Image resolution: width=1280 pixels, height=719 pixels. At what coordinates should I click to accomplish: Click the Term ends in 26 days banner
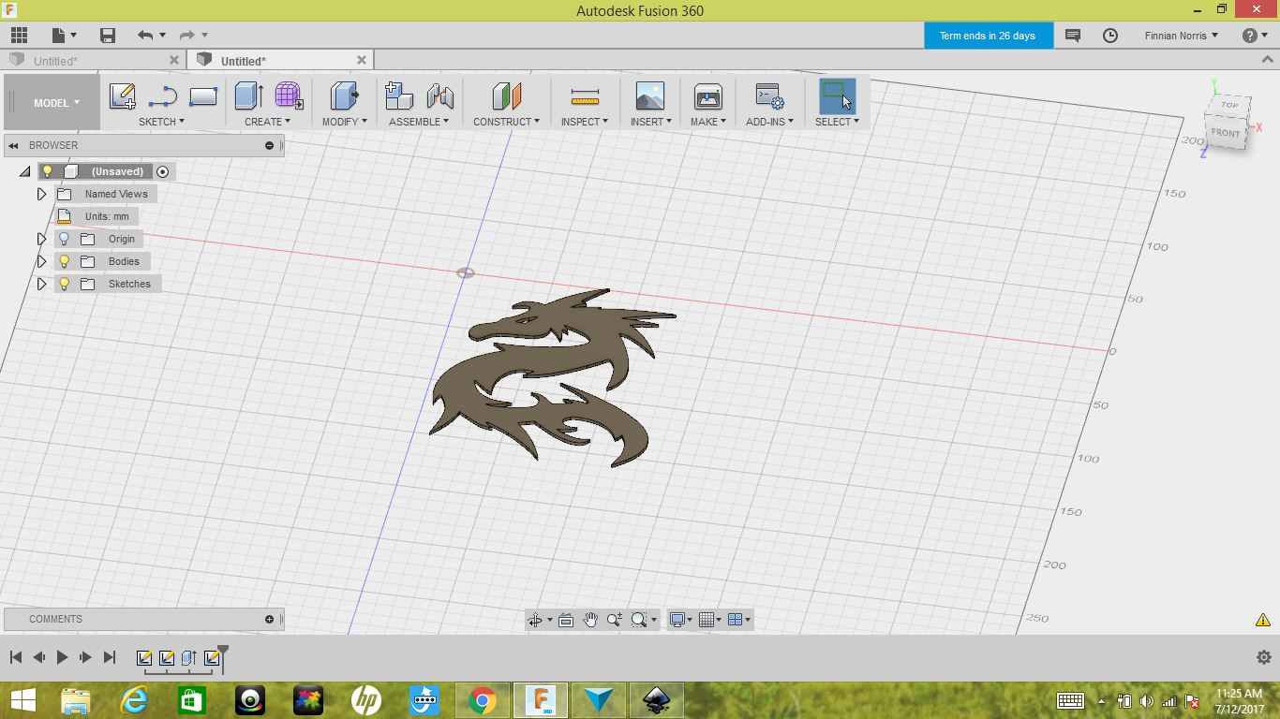pos(989,36)
